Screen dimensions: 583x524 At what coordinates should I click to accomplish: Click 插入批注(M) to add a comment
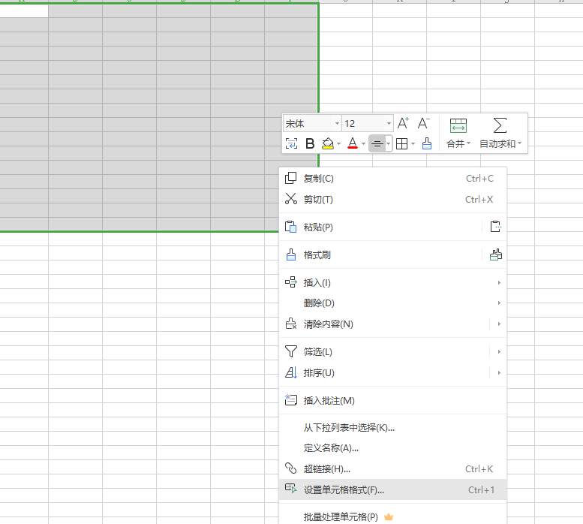click(329, 401)
